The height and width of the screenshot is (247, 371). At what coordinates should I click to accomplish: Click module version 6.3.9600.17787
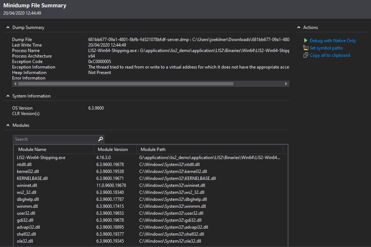110,199
